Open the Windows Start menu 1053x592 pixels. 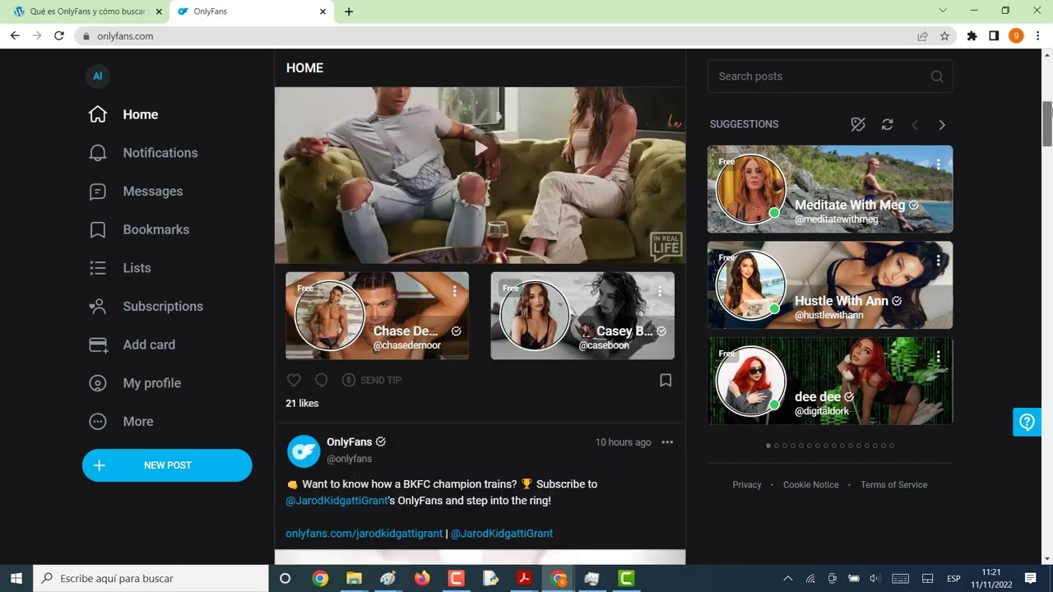click(x=16, y=578)
